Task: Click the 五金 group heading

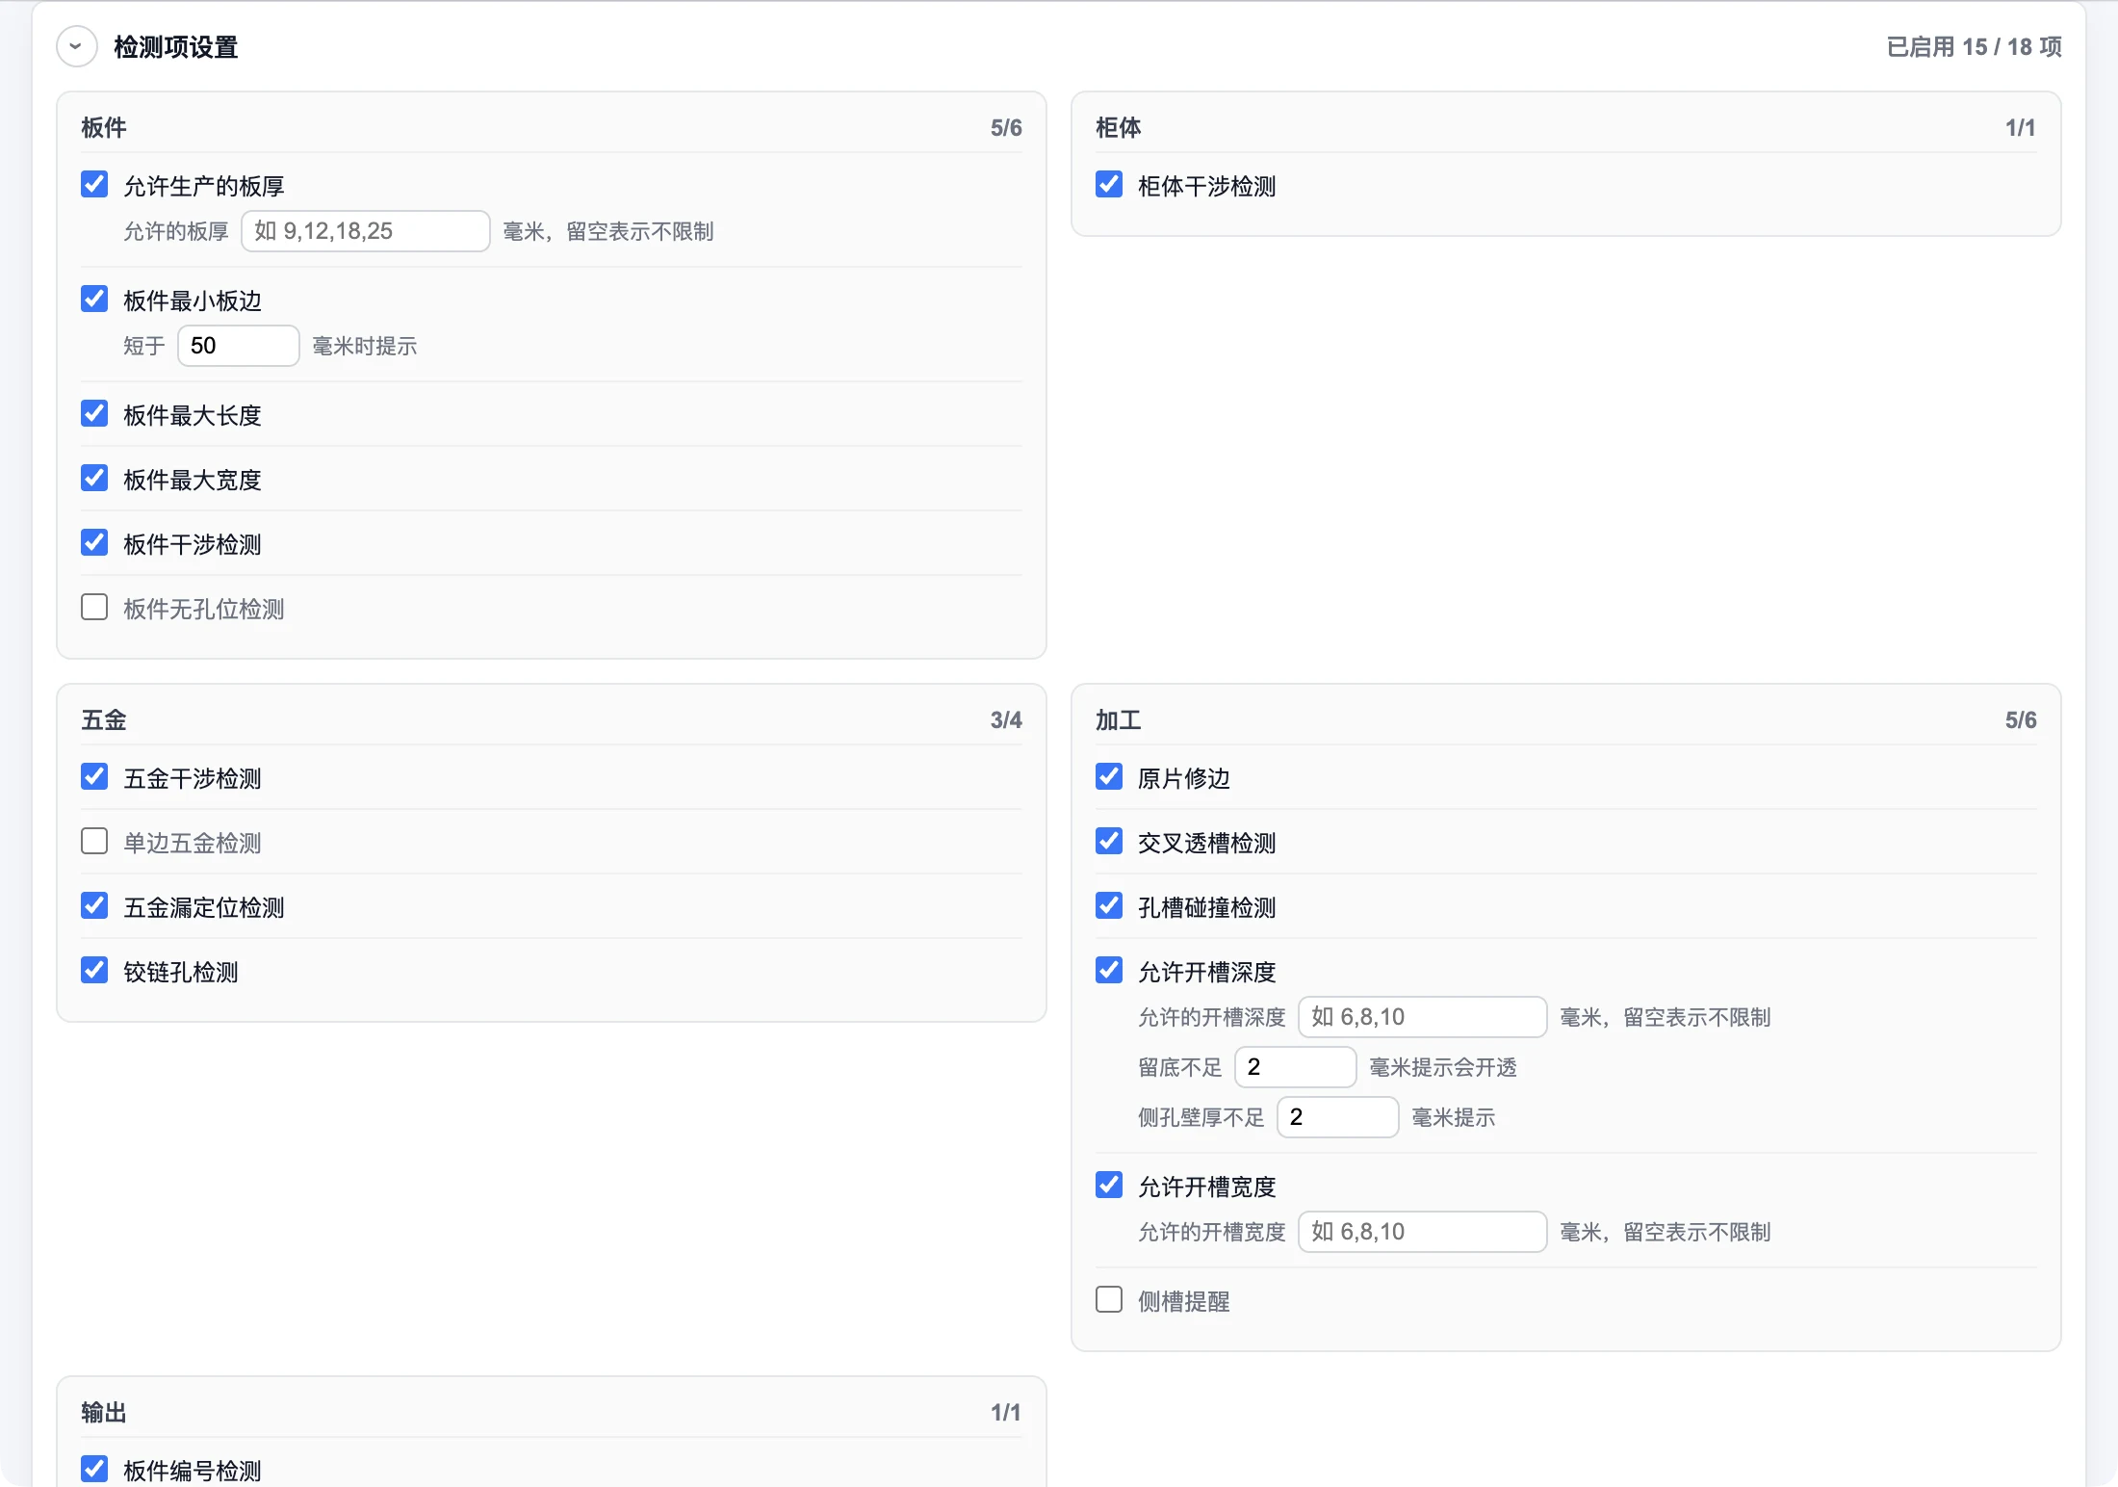Action: [104, 719]
